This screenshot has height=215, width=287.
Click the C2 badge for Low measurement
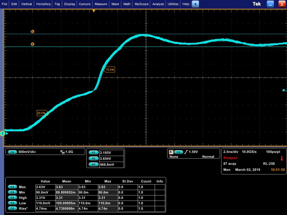12,203
